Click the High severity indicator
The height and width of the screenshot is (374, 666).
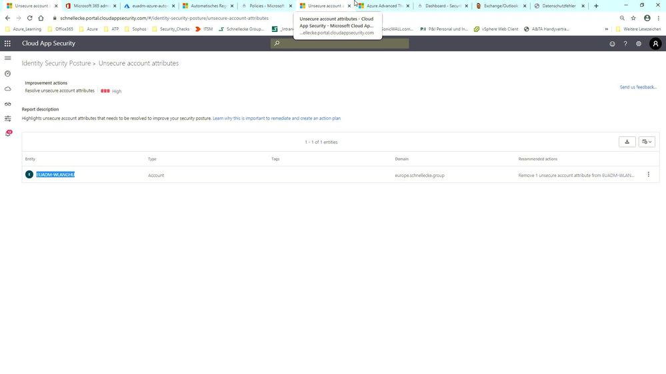(x=111, y=91)
